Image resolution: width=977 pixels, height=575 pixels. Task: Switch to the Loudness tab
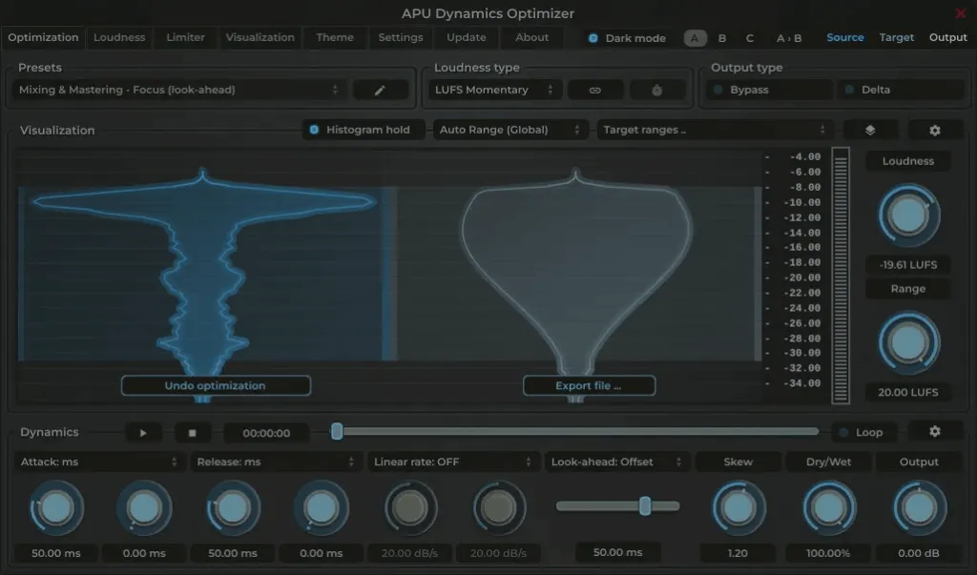click(118, 38)
